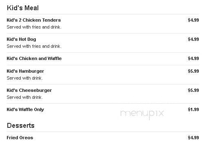The image size is (215, 147).
Task: Select the Kid's Hot Dog item
Action: (x=22, y=39)
